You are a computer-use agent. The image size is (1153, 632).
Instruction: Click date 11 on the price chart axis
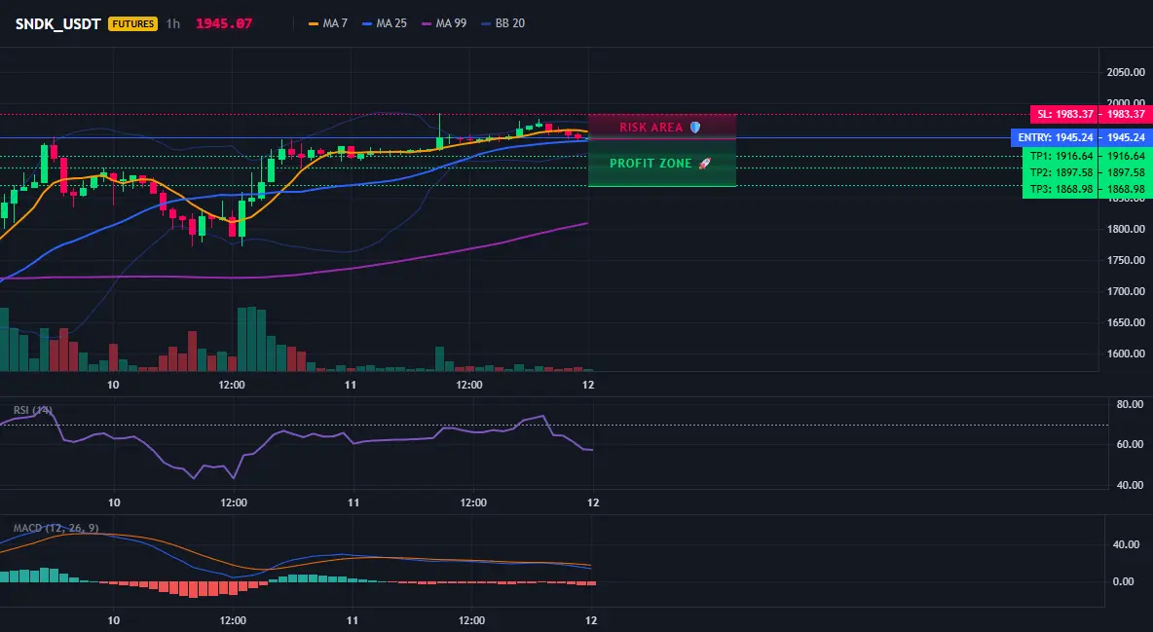pos(350,385)
